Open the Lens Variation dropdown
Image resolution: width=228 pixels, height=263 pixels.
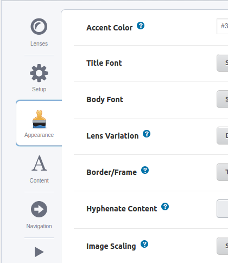[223, 136]
